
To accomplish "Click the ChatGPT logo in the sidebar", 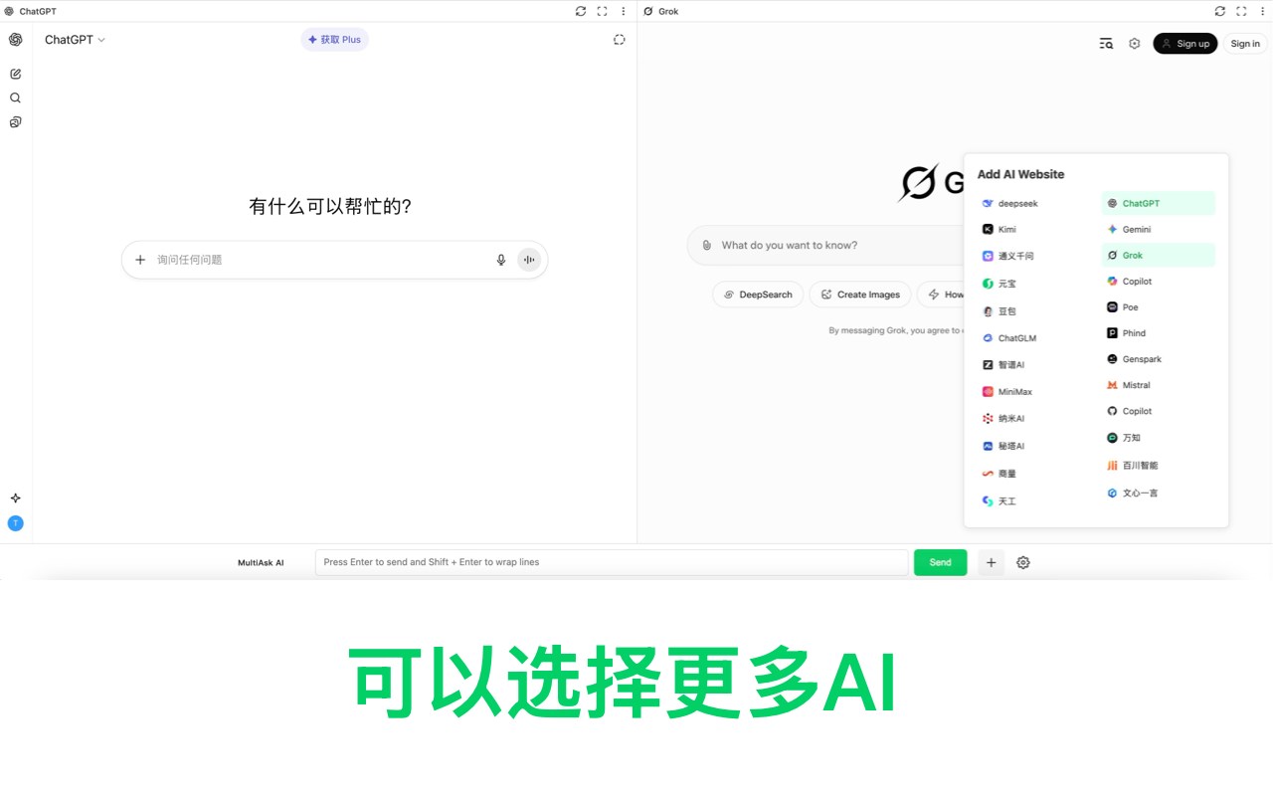I will (15, 40).
